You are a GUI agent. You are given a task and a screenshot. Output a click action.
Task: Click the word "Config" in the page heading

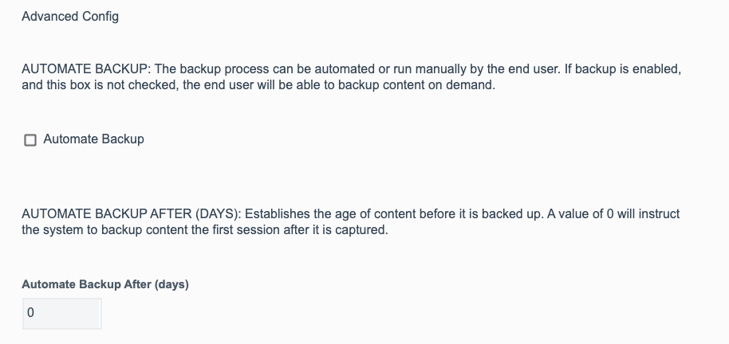pos(100,16)
